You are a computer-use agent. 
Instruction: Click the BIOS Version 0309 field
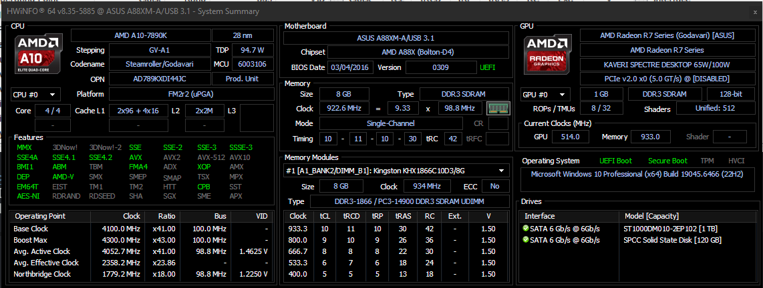point(442,67)
